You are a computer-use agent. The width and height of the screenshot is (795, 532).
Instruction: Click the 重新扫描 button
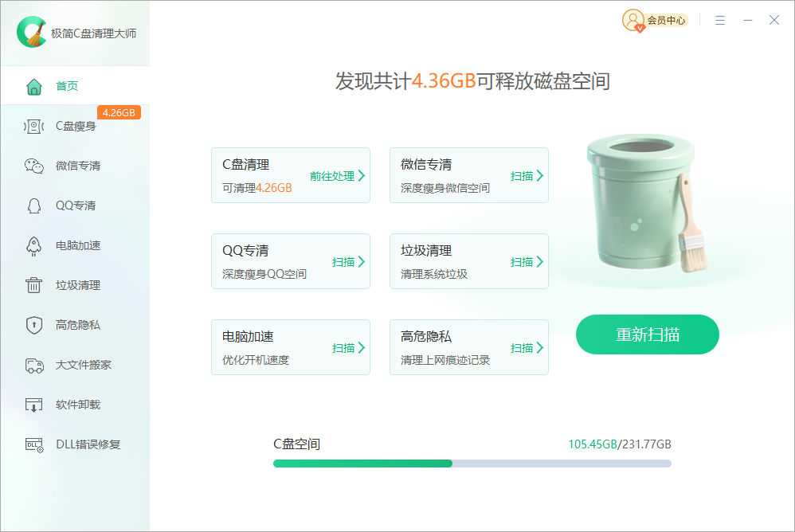pyautogui.click(x=648, y=334)
